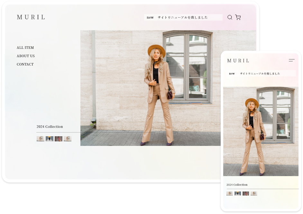Open the desktop news banner about site renewal
The height and width of the screenshot is (214, 303).
pyautogui.click(x=183, y=17)
